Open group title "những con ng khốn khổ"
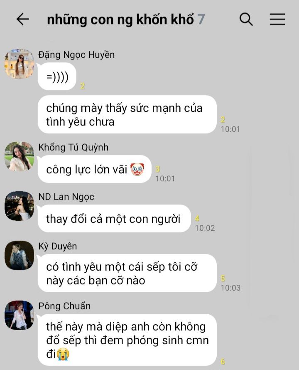299x370 pixels. [120, 20]
